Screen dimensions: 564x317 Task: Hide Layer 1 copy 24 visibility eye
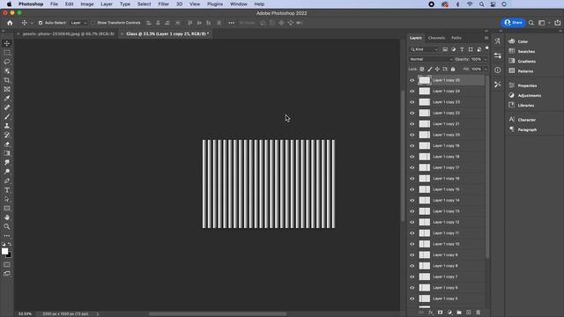(412, 92)
